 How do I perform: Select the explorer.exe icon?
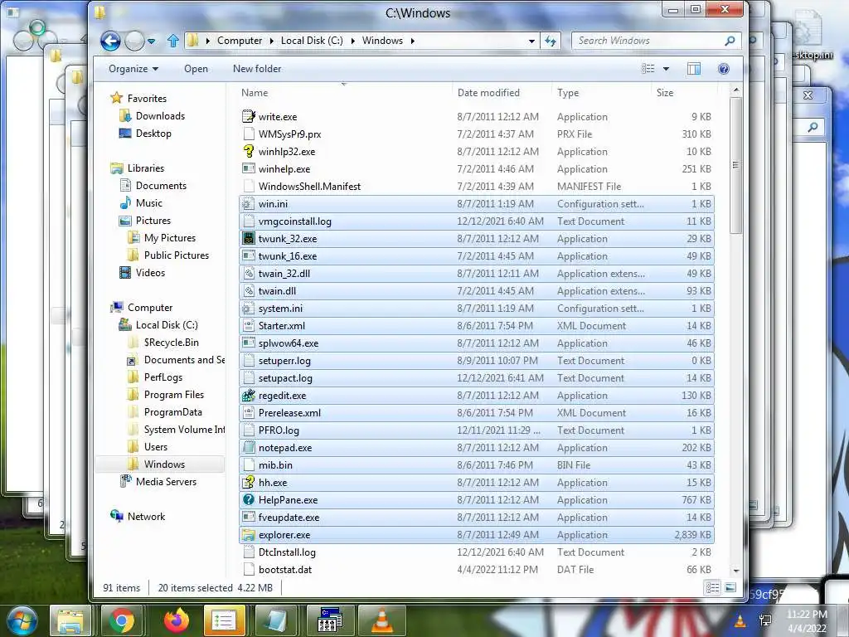(249, 535)
